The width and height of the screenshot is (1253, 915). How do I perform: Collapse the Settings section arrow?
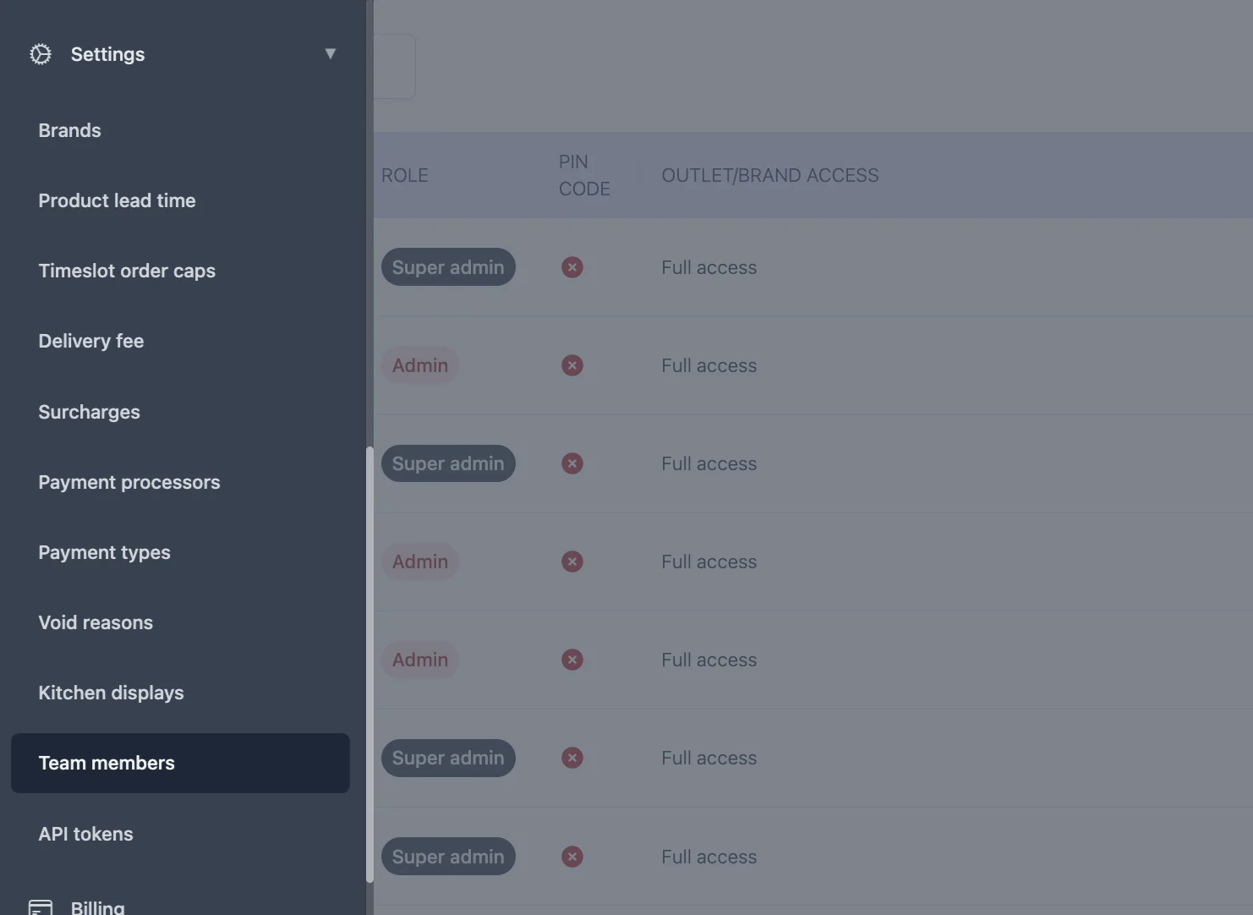331,54
